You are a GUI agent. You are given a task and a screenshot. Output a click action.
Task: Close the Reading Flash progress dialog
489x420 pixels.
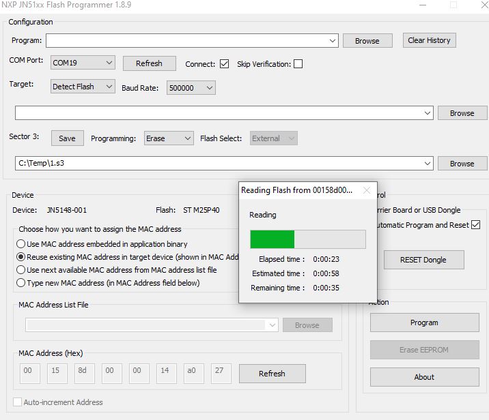[367, 190]
